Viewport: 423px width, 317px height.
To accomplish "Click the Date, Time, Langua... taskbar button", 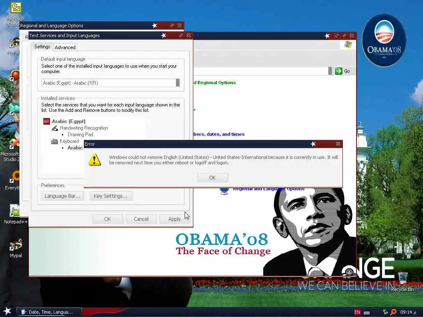I will click(x=49, y=312).
